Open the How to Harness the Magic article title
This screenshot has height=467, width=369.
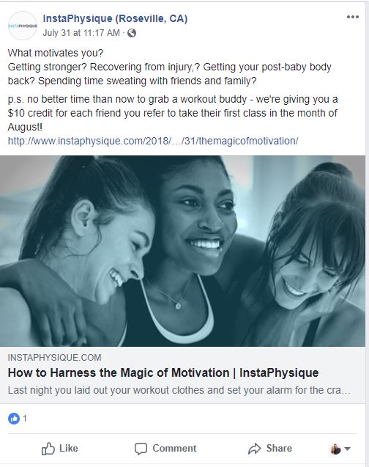pyautogui.click(x=163, y=373)
